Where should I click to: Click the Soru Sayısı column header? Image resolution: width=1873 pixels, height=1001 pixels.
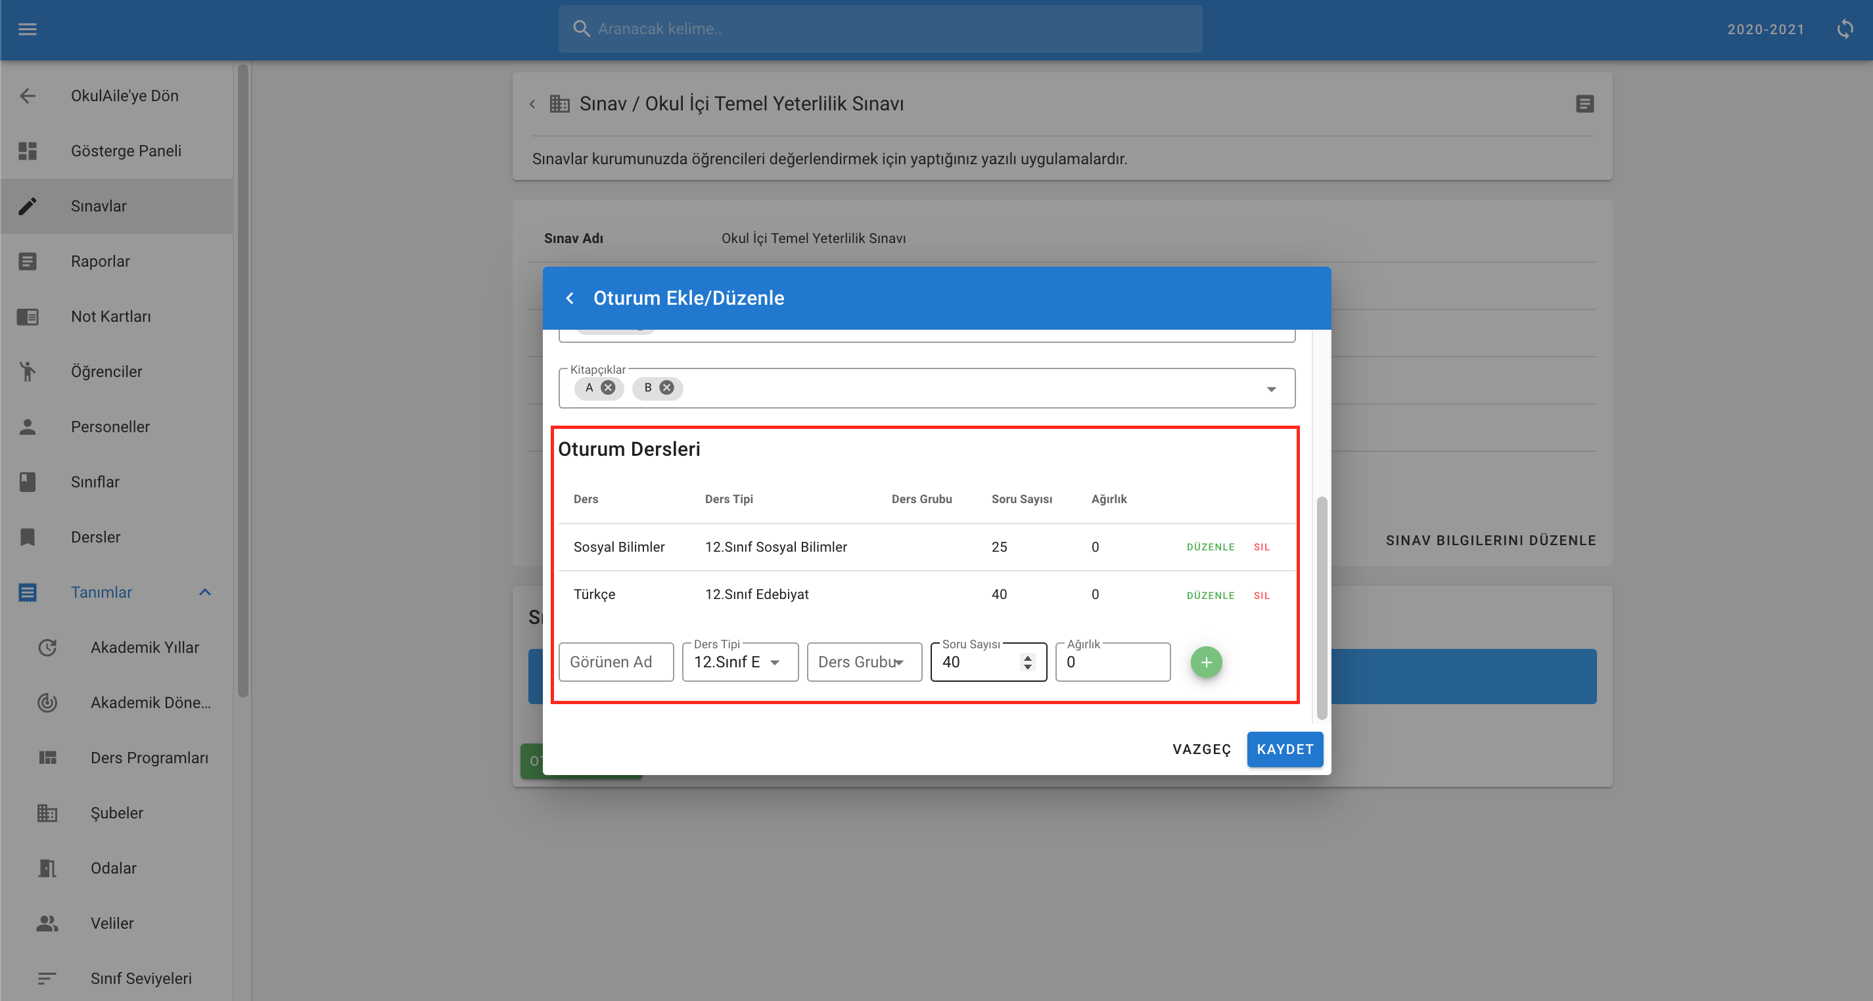tap(1021, 499)
